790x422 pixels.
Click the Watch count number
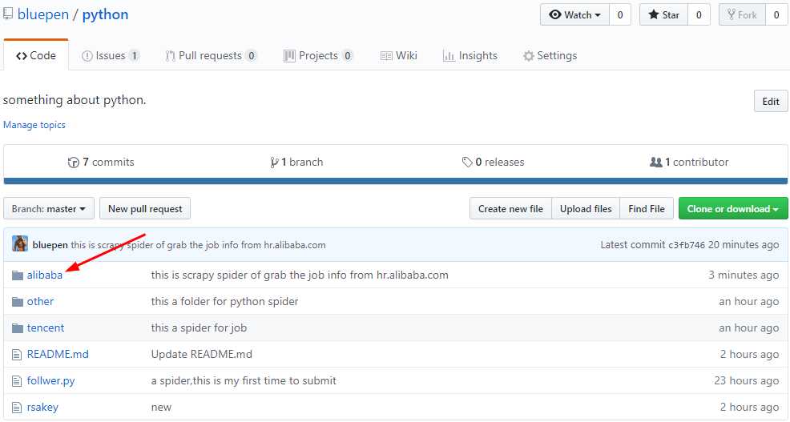(620, 14)
